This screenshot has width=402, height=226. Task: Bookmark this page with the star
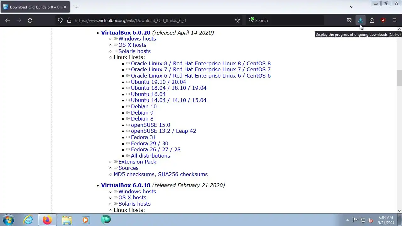[237, 20]
